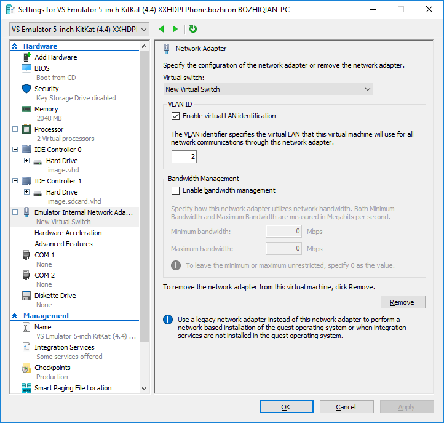
Task: Enable bandwidth management checkbox
Action: pos(175,190)
